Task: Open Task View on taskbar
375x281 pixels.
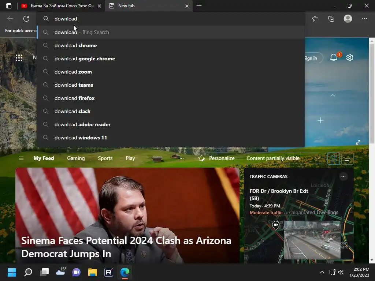Action: [44, 272]
